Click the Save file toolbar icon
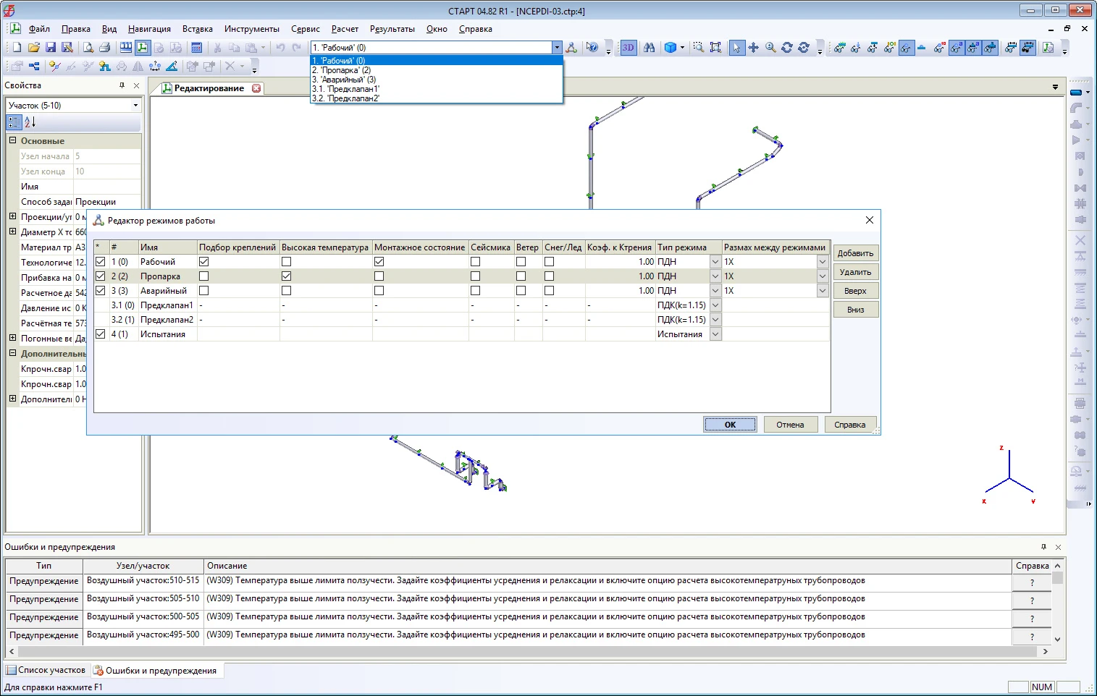 point(51,48)
